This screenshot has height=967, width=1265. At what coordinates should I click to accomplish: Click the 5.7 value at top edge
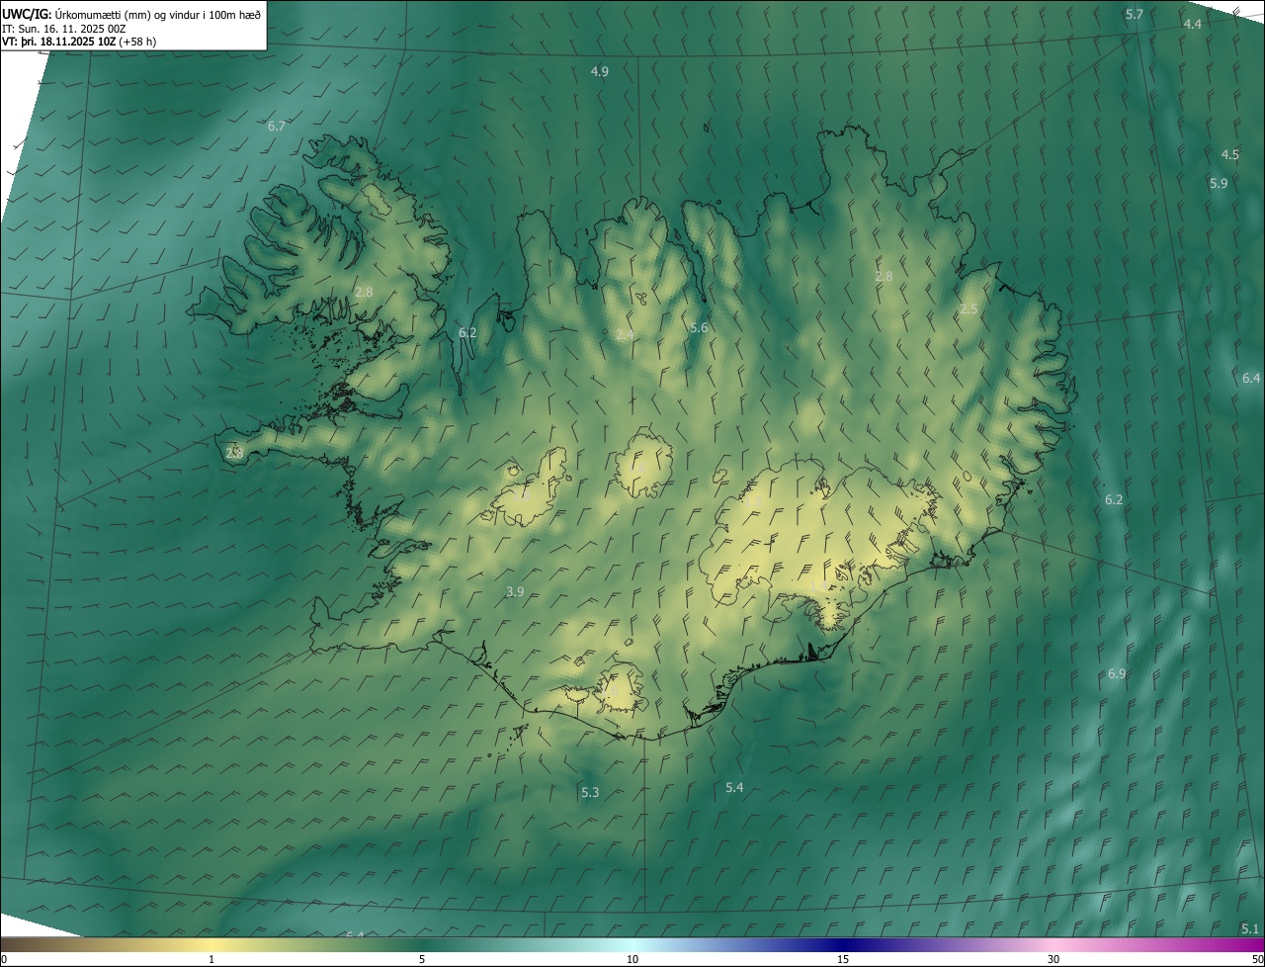[x=1134, y=15]
